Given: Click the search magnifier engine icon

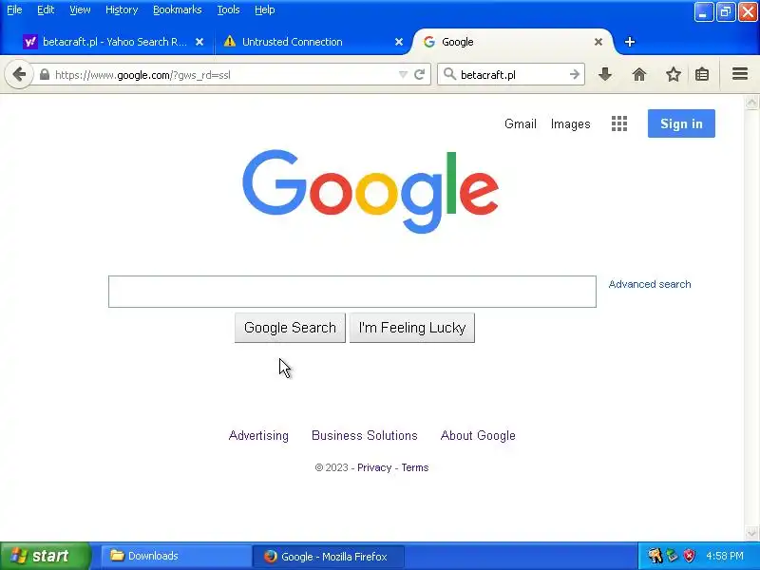Looking at the screenshot, I should [x=449, y=74].
